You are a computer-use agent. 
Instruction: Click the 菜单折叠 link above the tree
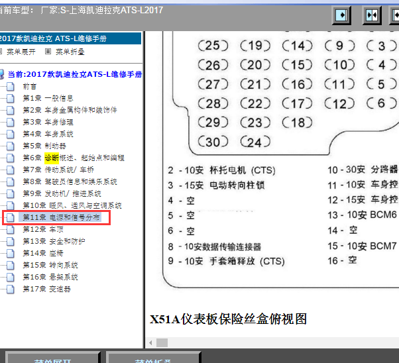[70, 52]
